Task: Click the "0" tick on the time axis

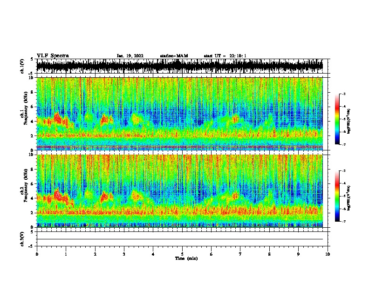Action: pyautogui.click(x=37, y=254)
